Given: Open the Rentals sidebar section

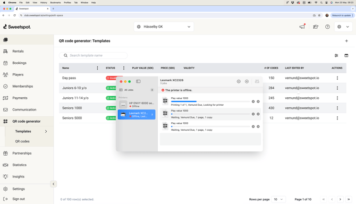Looking at the screenshot, I should (x=18, y=52).
